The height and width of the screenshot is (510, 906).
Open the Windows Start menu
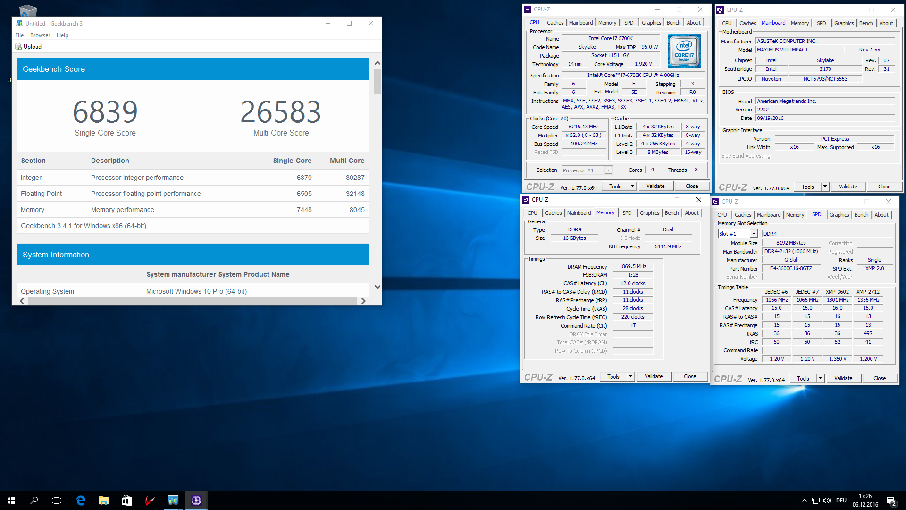[11, 501]
